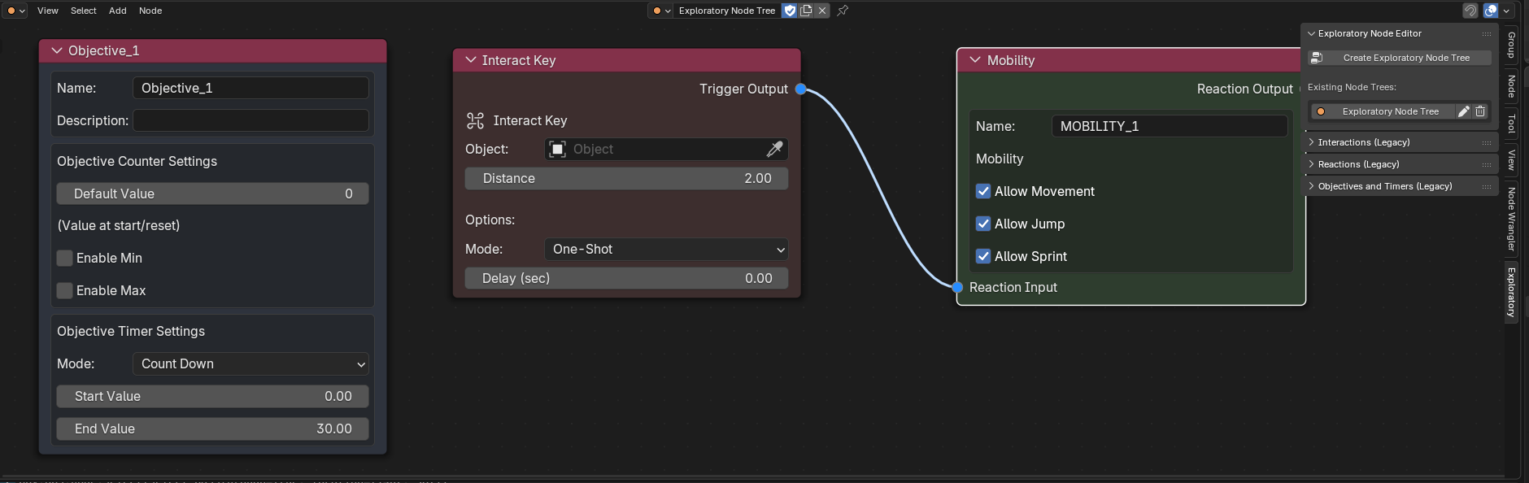Toggle the overlays icon in header
1529x483 pixels.
[1490, 11]
